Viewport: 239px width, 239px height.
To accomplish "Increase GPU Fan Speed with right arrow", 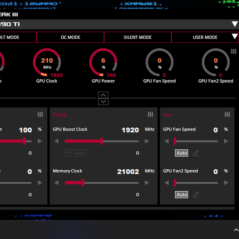I will pos(226,141).
